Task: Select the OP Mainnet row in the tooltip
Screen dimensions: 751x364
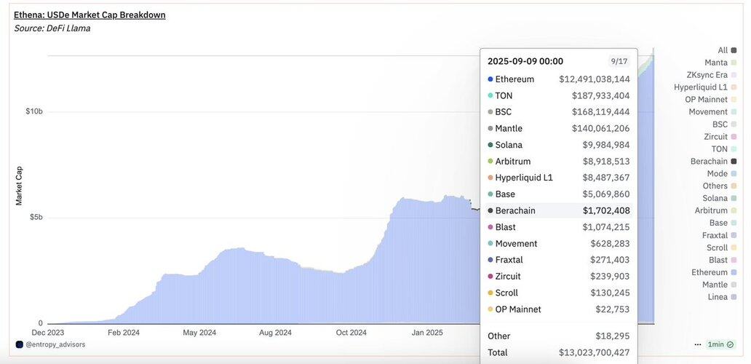Action: [x=558, y=309]
